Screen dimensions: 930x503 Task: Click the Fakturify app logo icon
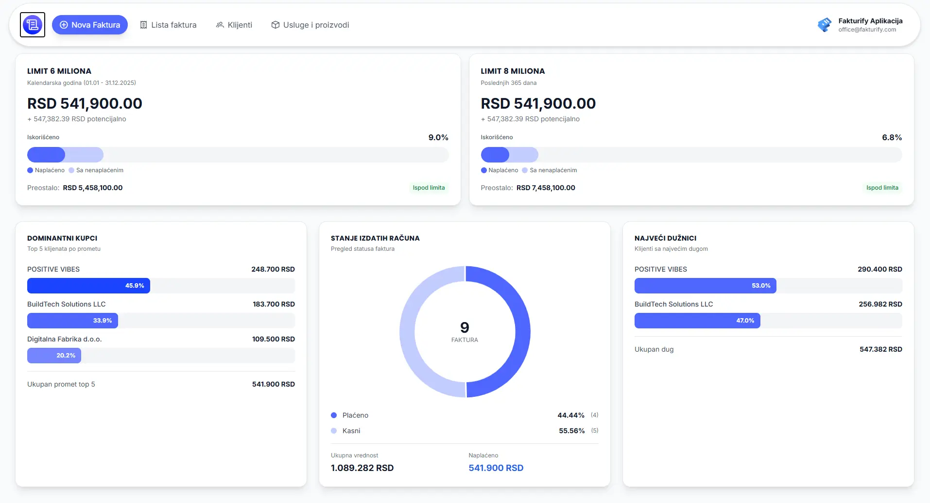point(32,24)
